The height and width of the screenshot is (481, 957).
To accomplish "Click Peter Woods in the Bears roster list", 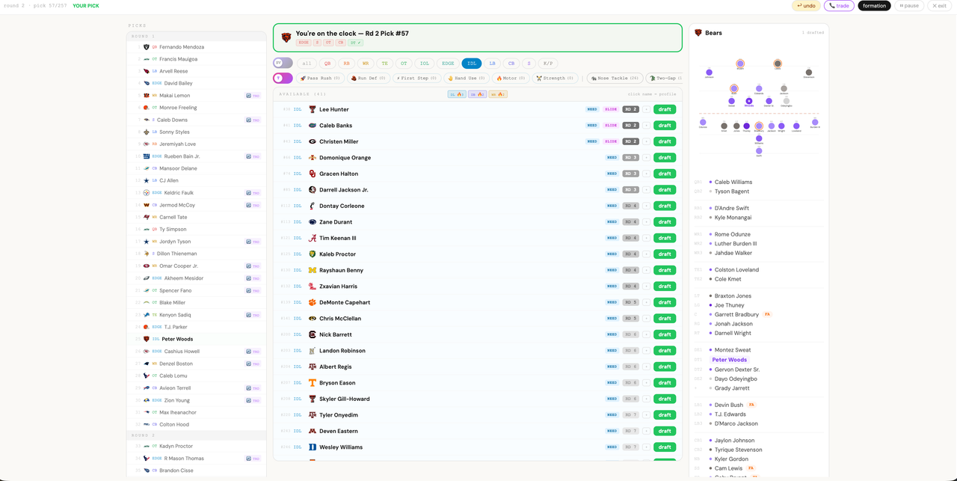I will [729, 360].
